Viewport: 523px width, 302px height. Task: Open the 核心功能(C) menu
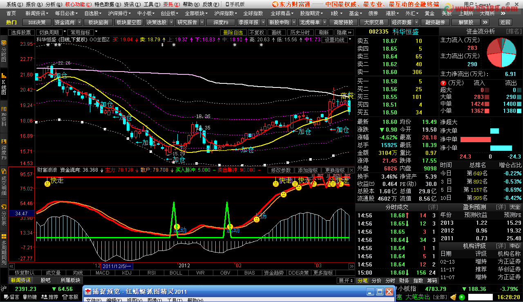pos(78,4)
